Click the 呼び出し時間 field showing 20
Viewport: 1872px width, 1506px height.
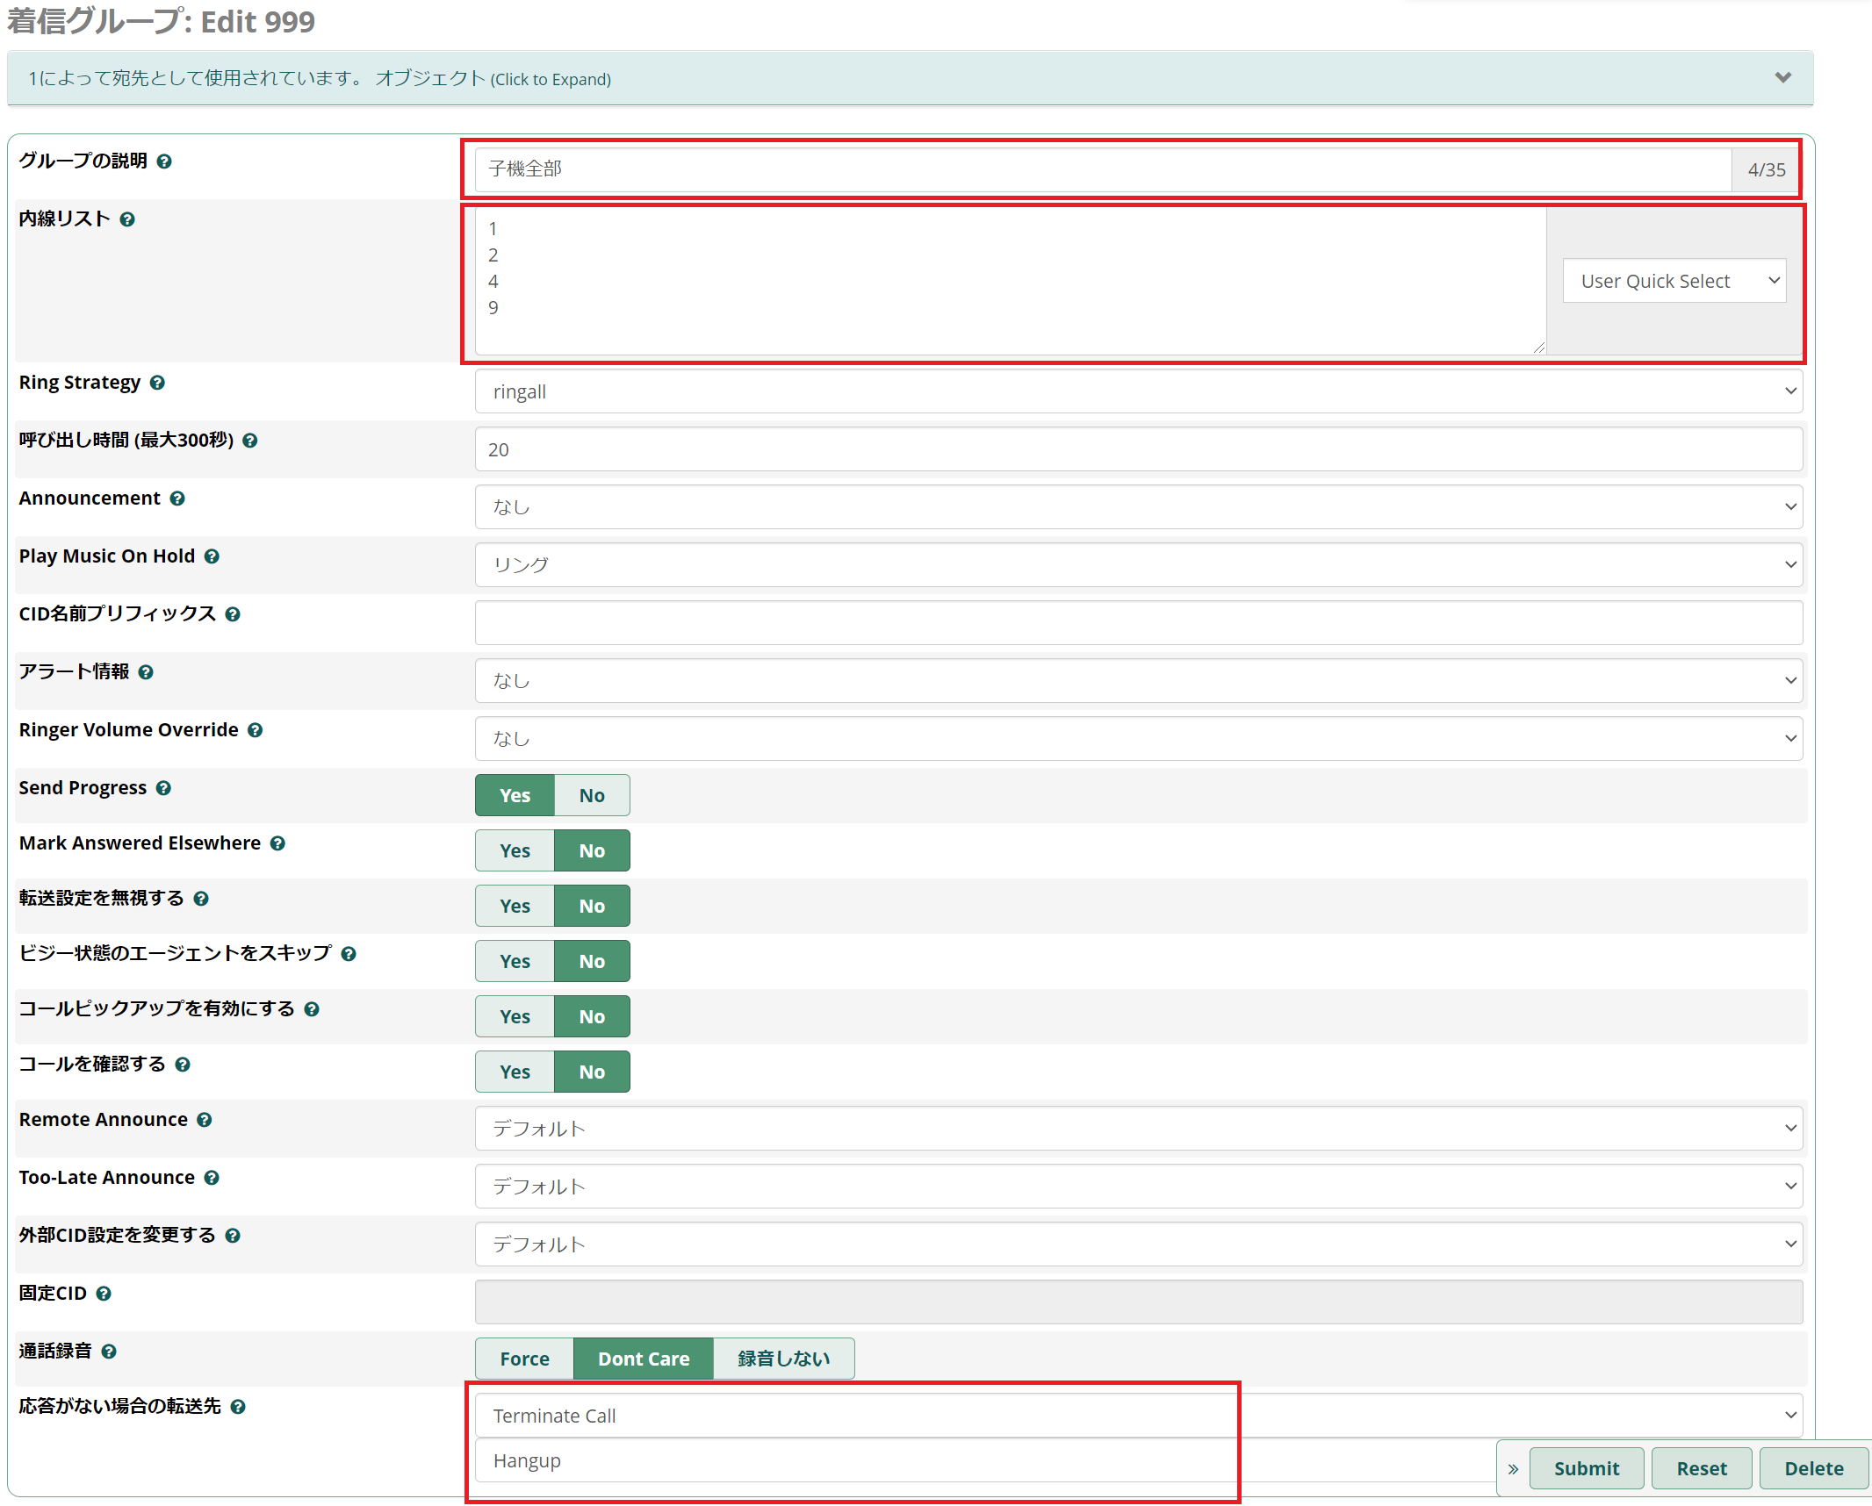click(1138, 449)
